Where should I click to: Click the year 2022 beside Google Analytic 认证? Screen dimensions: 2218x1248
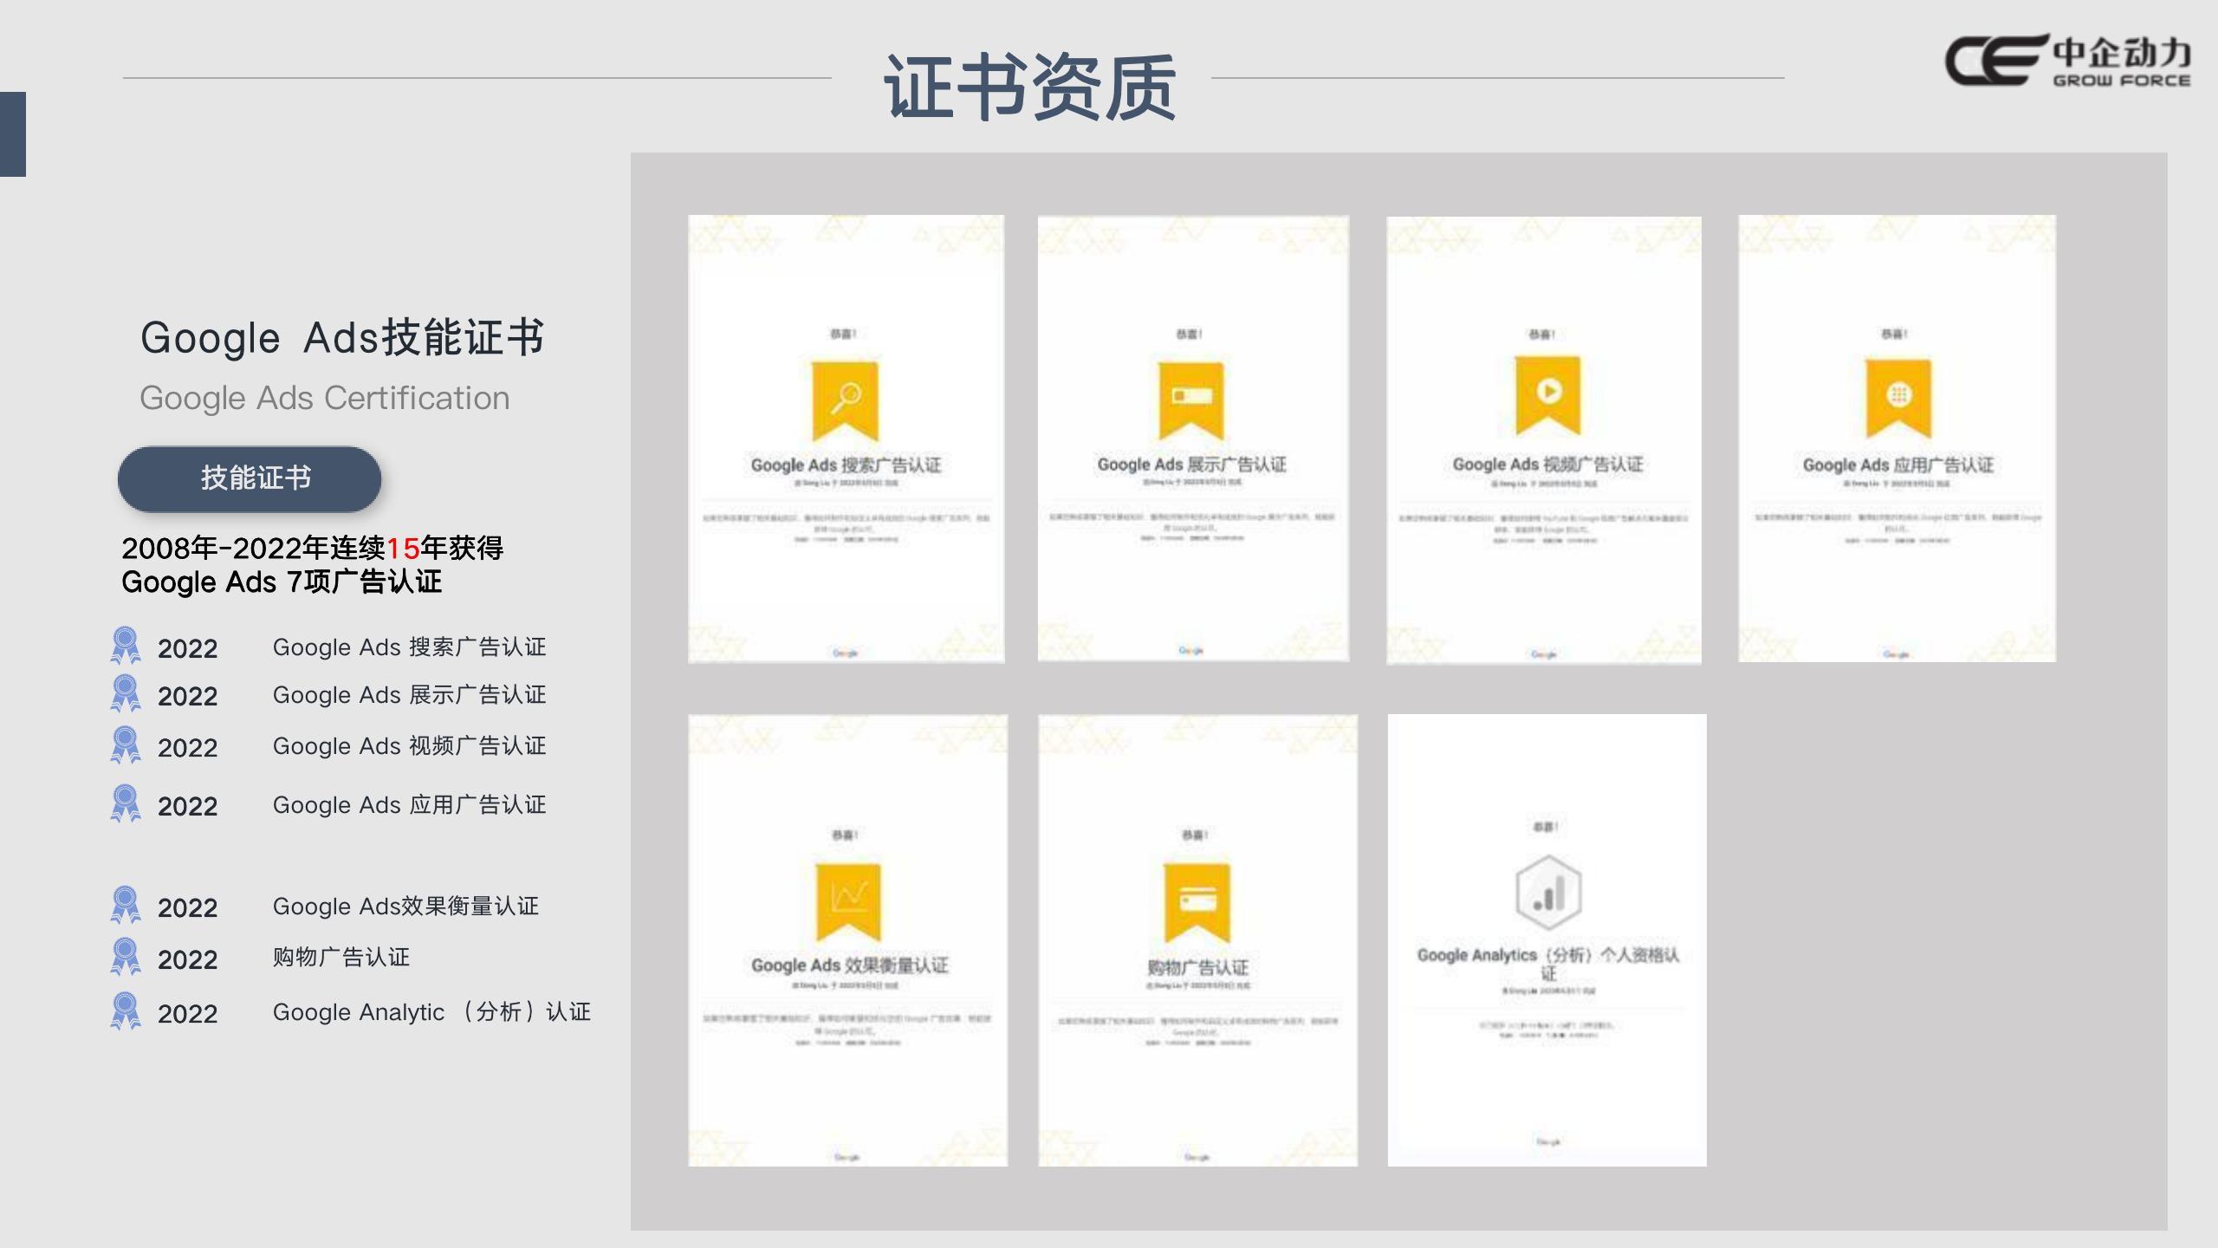click(x=187, y=1013)
